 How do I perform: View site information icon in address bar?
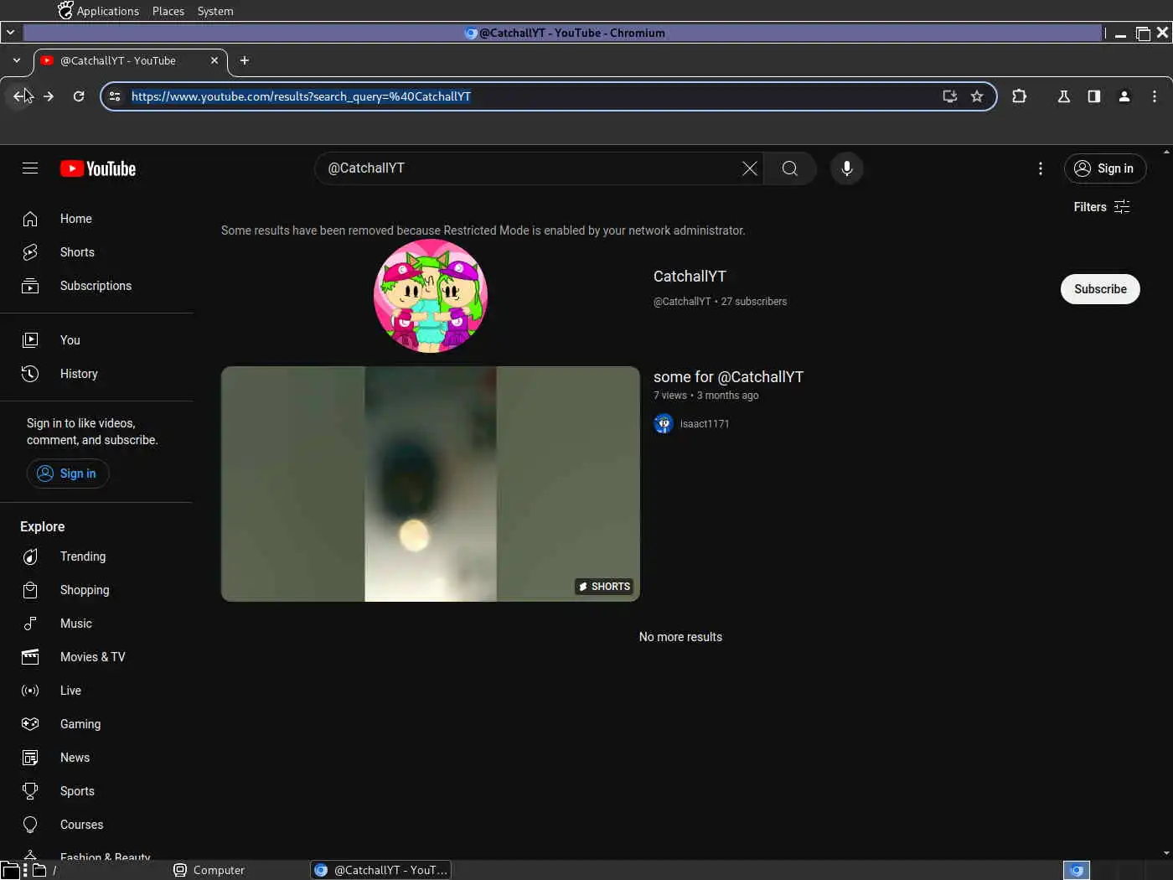(115, 96)
